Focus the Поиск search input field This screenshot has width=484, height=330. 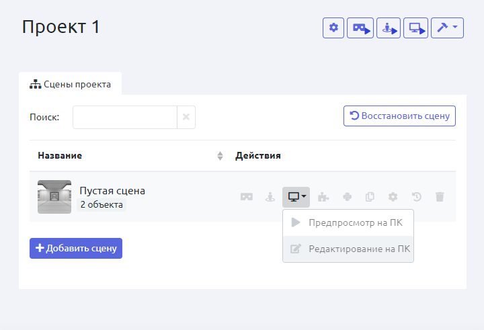pos(124,117)
